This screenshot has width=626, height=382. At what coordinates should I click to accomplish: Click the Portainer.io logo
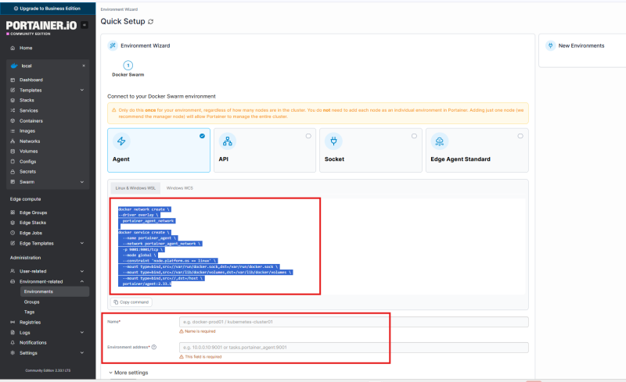pos(41,27)
